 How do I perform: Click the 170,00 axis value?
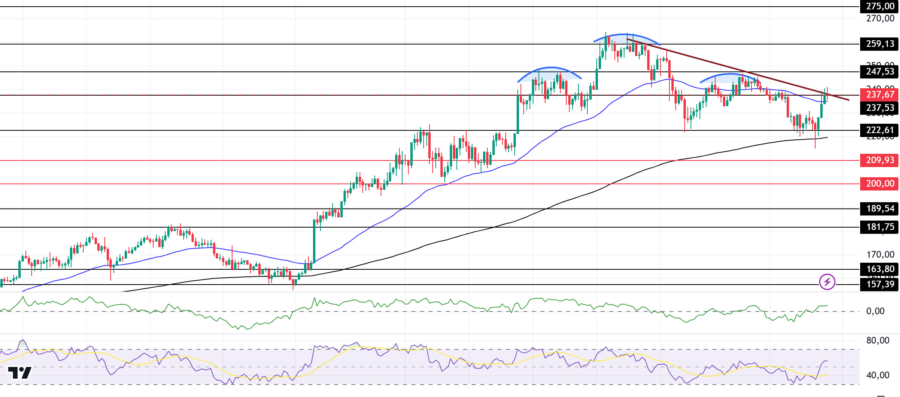click(880, 255)
